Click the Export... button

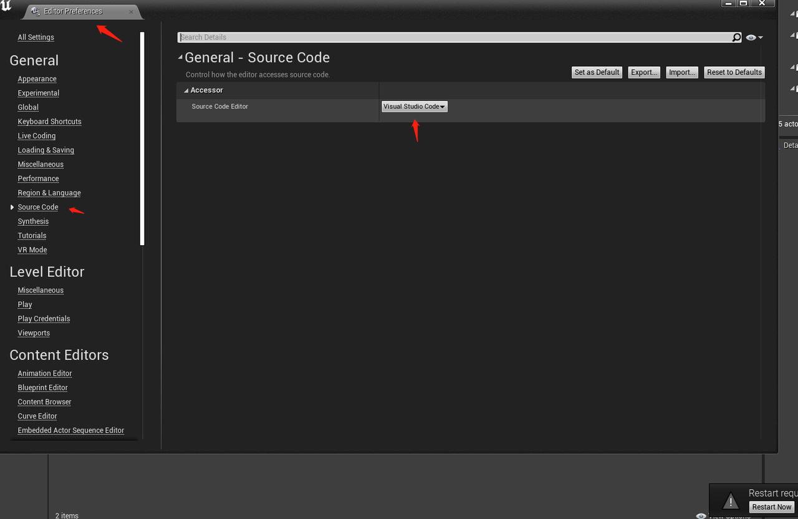644,72
